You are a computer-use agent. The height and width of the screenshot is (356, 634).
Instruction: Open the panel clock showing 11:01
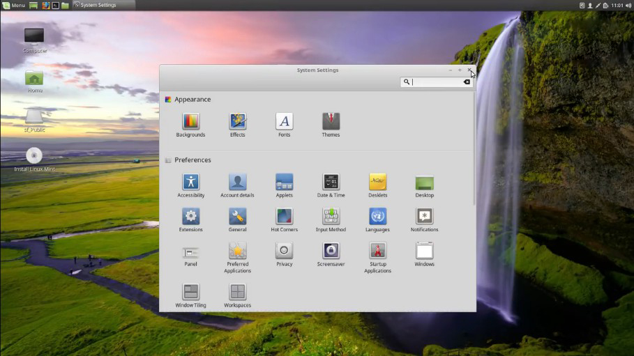click(617, 6)
